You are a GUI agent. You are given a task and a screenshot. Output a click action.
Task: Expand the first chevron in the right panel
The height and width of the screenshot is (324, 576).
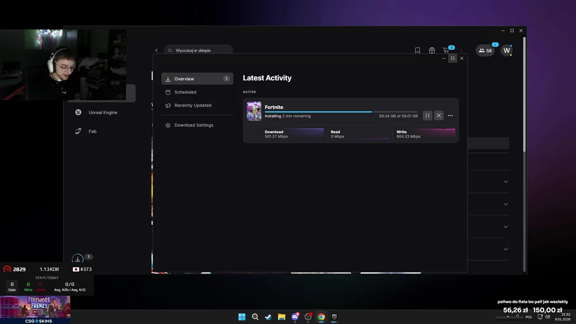pyautogui.click(x=505, y=182)
